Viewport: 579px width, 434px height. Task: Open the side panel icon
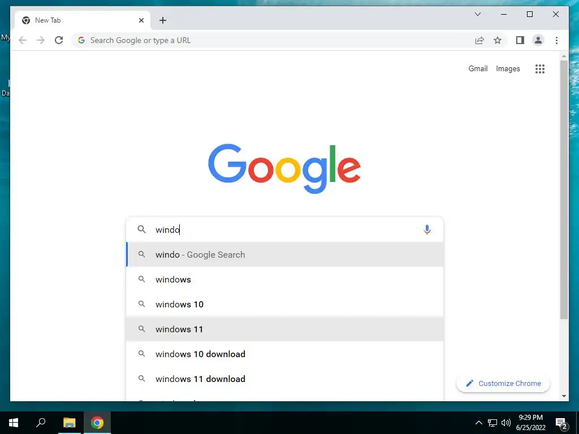tap(520, 40)
